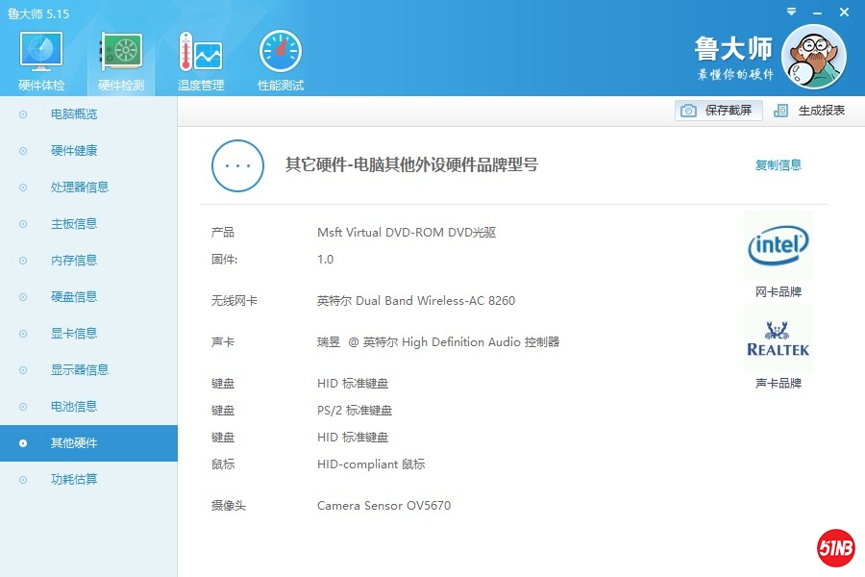This screenshot has height=577, width=865.
Task: Open the 硬件体检 hardware checkup icon
Action: click(x=41, y=54)
